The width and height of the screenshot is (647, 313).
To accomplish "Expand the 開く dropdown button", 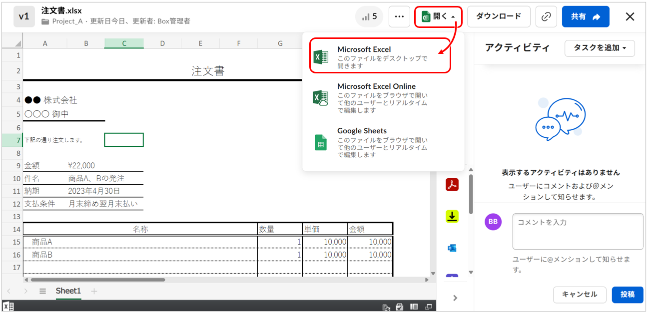I will point(438,16).
